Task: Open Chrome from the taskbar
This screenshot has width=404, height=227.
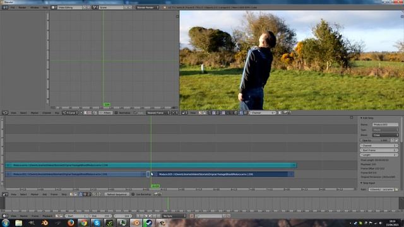Action: tap(83, 223)
